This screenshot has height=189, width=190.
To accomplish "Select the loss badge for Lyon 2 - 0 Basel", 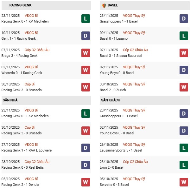I will pyautogui.click(x=184, y=165).
